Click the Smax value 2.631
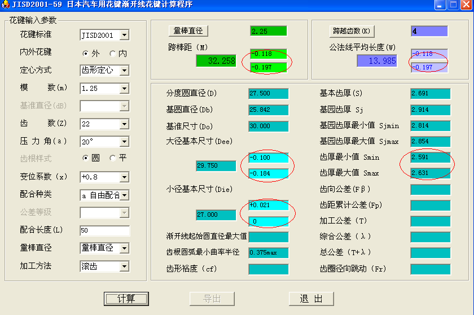This screenshot has width=474, height=315. (x=431, y=173)
